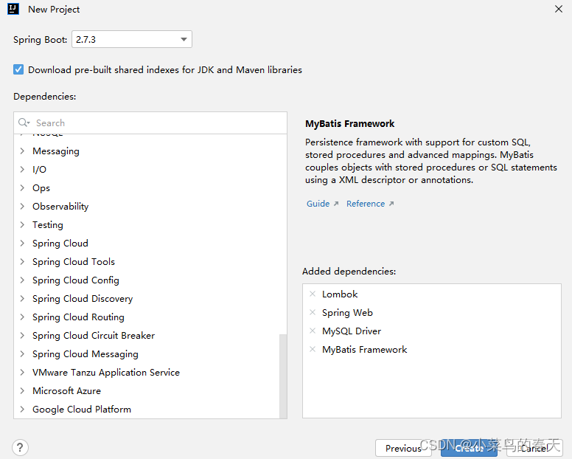Select the Testing tree row label

pyautogui.click(x=48, y=224)
